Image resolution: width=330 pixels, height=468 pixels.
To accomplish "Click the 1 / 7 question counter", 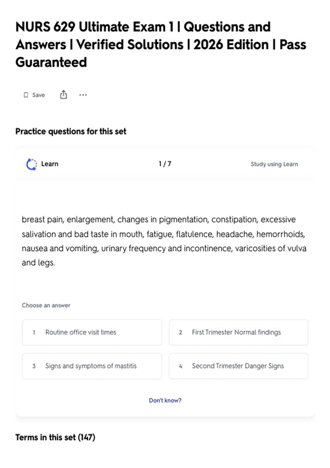I will pyautogui.click(x=165, y=164).
